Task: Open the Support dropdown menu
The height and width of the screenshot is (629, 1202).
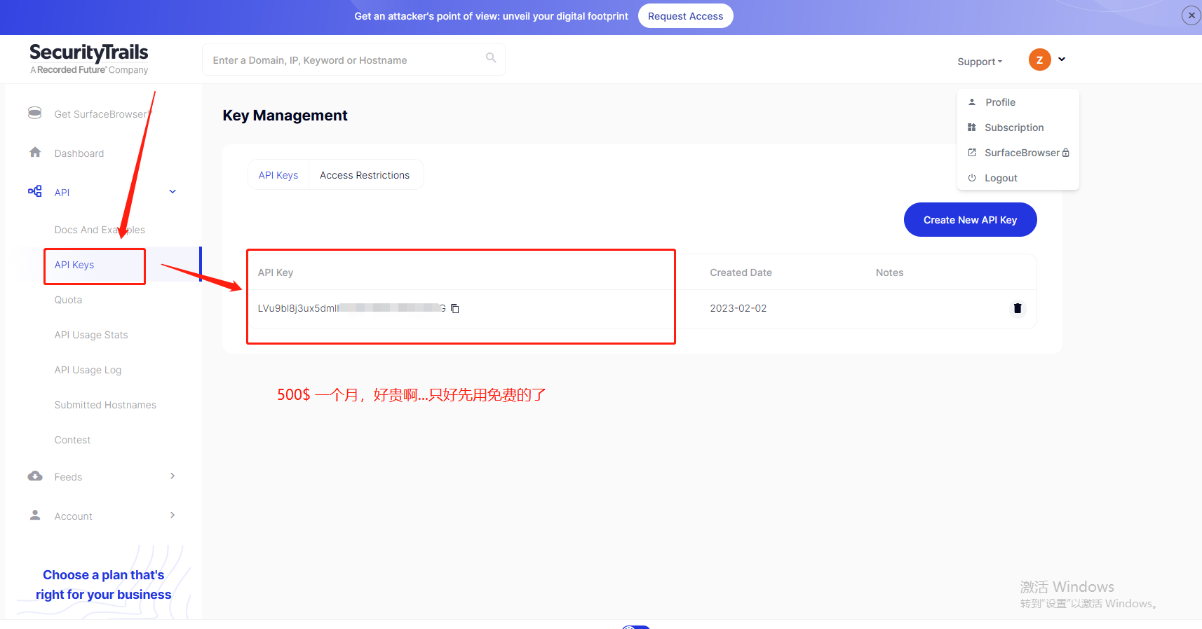Action: (979, 62)
